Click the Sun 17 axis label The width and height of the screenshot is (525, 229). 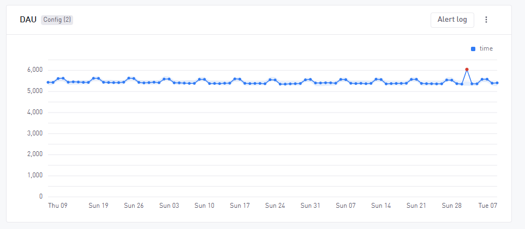[240, 206]
